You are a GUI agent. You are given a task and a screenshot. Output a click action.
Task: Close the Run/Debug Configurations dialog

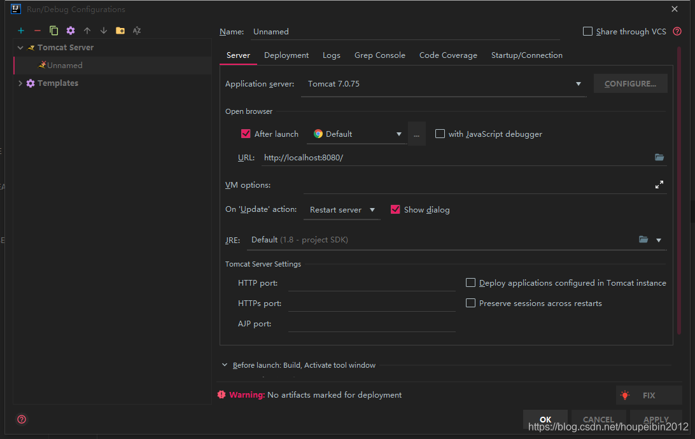pyautogui.click(x=675, y=9)
